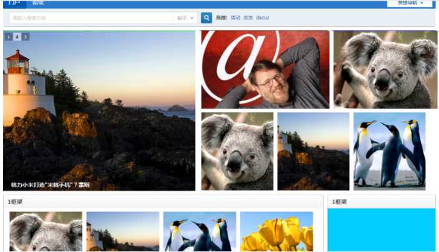The image size is (439, 252).
Task: Open the large lighthouse slideshow image
Action: click(99, 110)
